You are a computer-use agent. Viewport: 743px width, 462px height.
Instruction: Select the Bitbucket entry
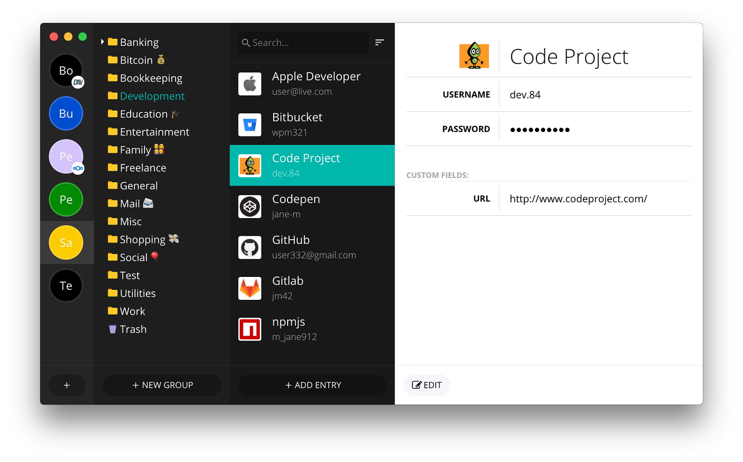pyautogui.click(x=312, y=125)
